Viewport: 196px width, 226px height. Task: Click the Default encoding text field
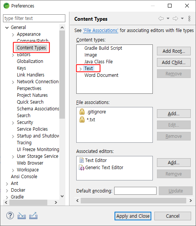coord(135,191)
